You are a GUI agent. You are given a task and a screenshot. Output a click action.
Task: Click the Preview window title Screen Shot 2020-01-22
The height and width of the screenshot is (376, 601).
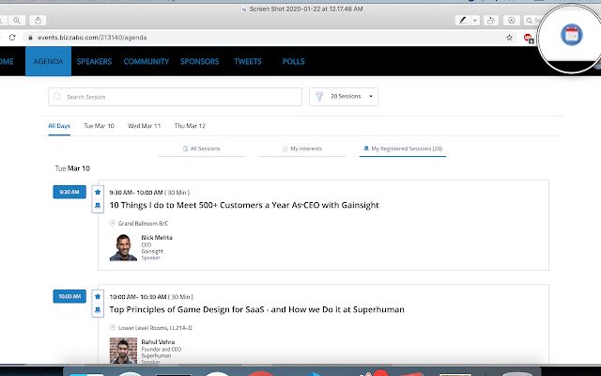pos(306,8)
